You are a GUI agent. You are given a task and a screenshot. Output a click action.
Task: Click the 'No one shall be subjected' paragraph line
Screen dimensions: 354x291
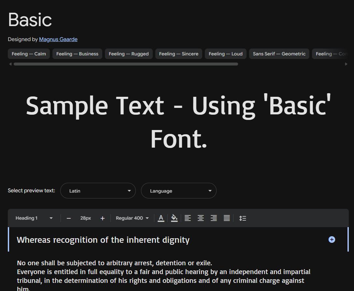(114, 263)
